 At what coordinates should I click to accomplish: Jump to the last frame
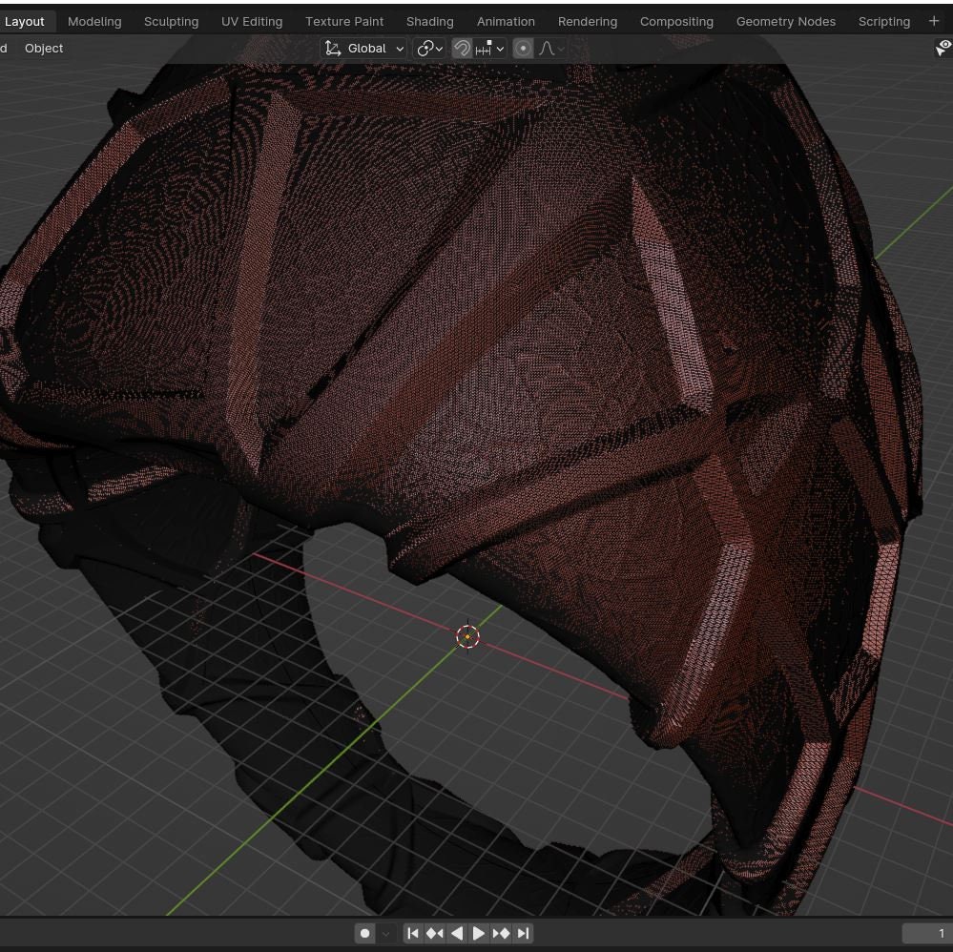(x=523, y=933)
